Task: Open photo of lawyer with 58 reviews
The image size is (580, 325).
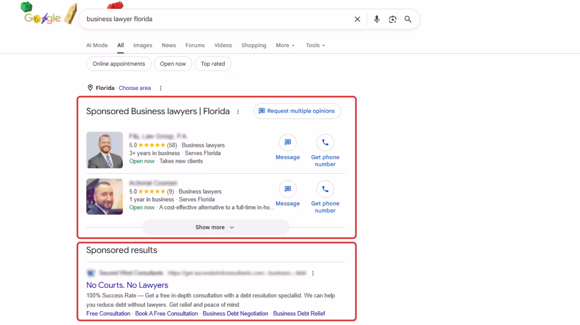Action: point(105,150)
